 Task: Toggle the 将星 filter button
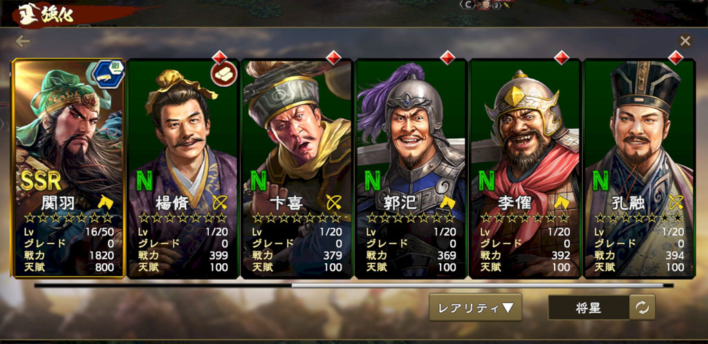click(x=589, y=308)
